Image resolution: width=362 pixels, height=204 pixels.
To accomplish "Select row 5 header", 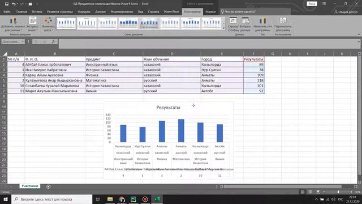I will 4,80.
